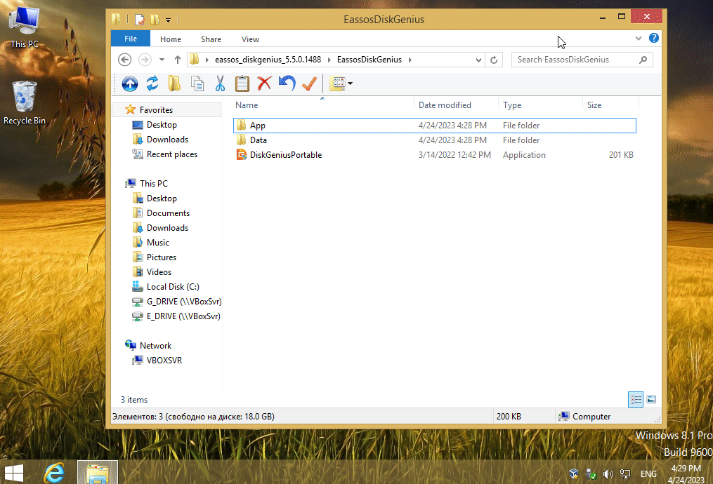Click the refresh button next to the address bar
713x484 pixels.
click(494, 60)
